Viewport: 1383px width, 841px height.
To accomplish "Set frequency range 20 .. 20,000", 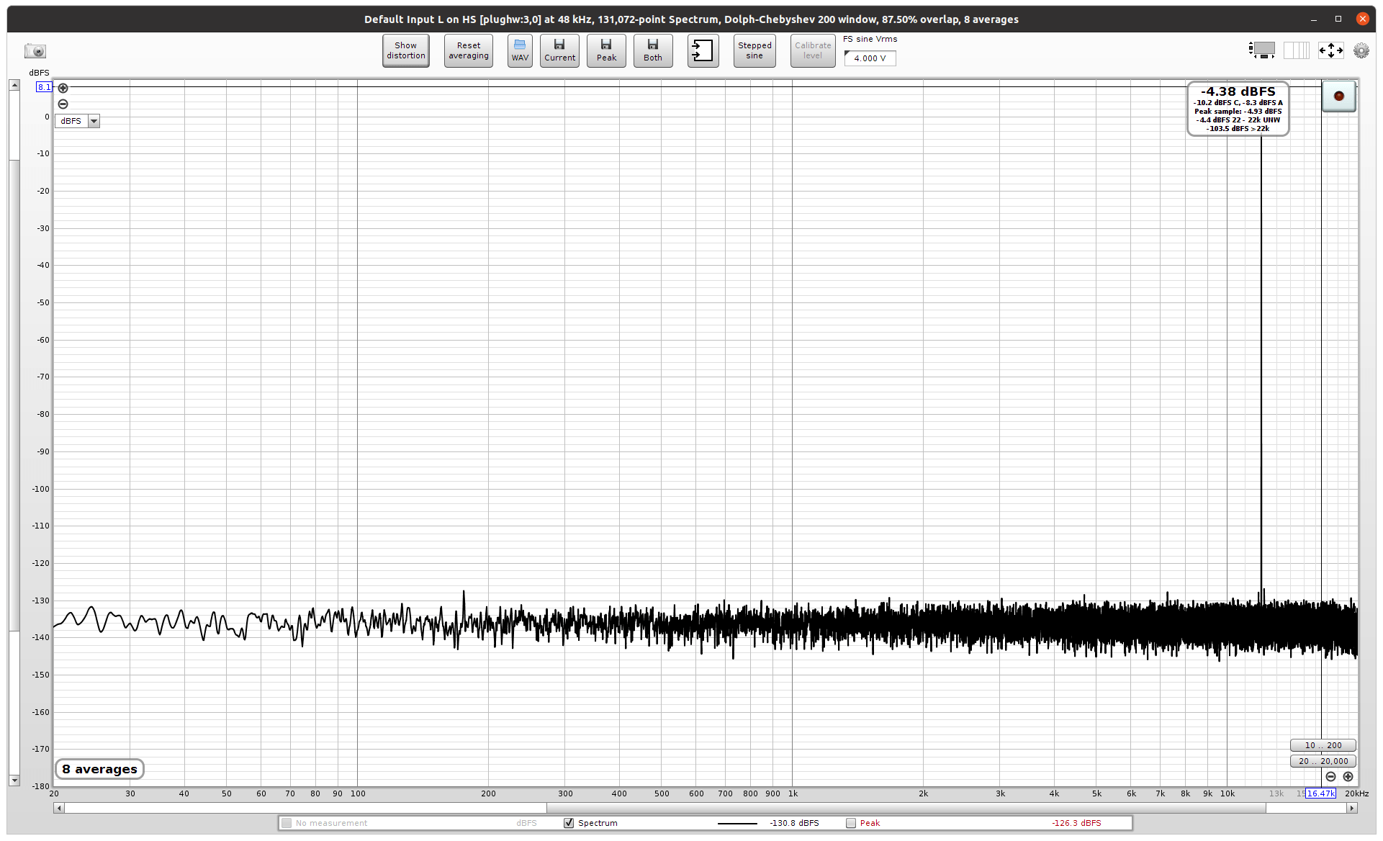I will click(1323, 761).
